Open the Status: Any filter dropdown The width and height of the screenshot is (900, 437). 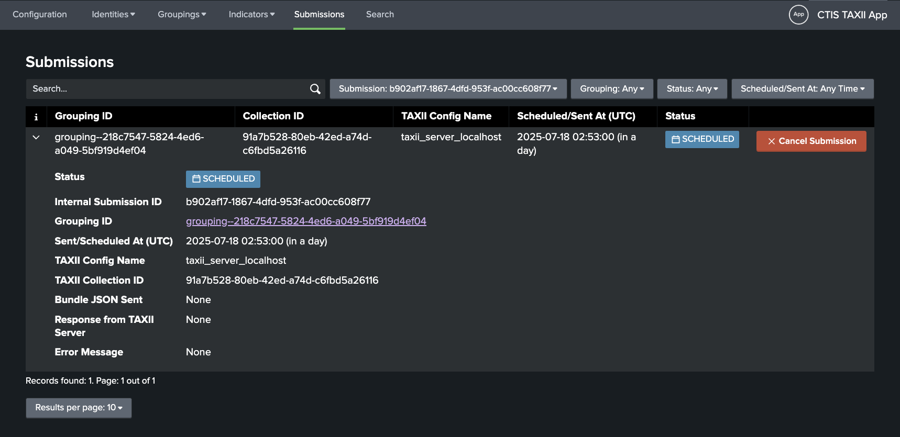point(692,89)
